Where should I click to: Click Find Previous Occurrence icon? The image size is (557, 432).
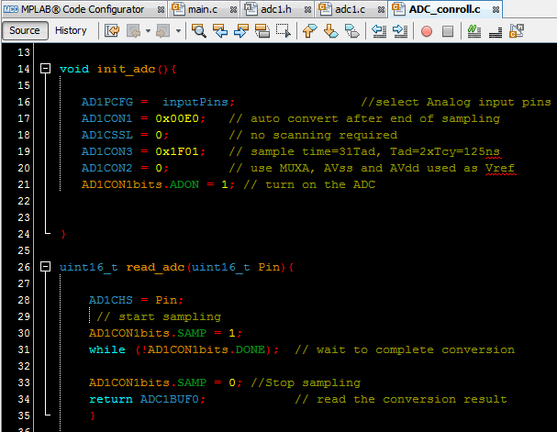pos(220,31)
